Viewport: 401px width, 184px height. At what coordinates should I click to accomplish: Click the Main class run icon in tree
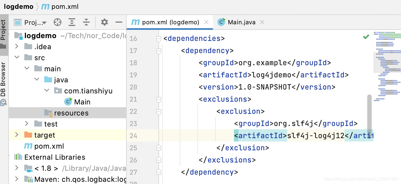(68, 101)
